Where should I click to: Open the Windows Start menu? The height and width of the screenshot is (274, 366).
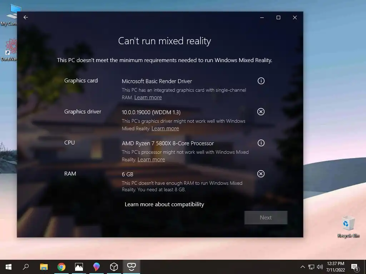[9, 267]
